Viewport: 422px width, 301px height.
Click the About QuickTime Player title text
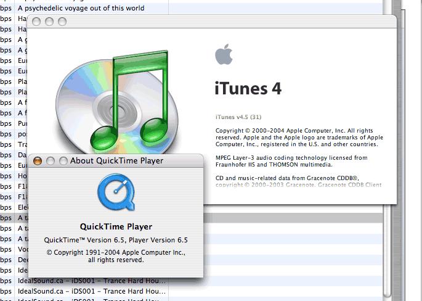(116, 160)
